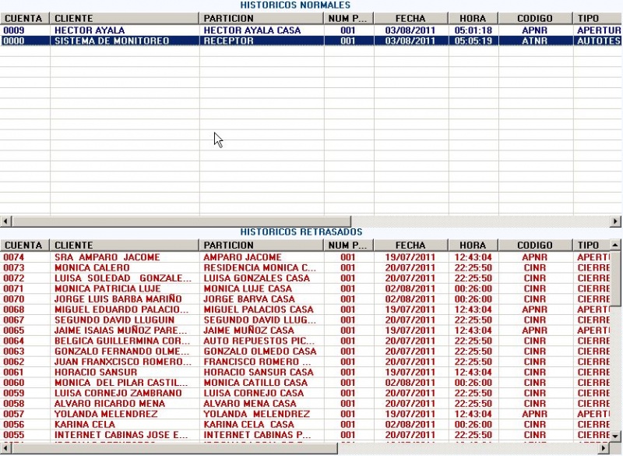Image resolution: width=623 pixels, height=456 pixels.
Task: Click NUM P... header in Historicos Normales table
Action: click(348, 18)
